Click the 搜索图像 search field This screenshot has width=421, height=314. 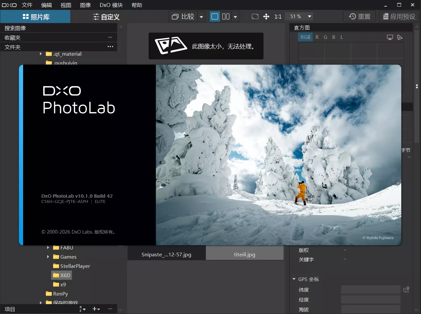59,28
